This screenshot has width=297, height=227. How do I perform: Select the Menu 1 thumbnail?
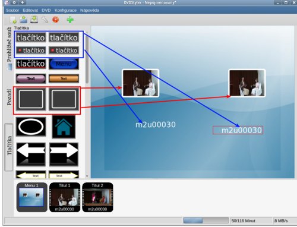[x=31, y=197]
